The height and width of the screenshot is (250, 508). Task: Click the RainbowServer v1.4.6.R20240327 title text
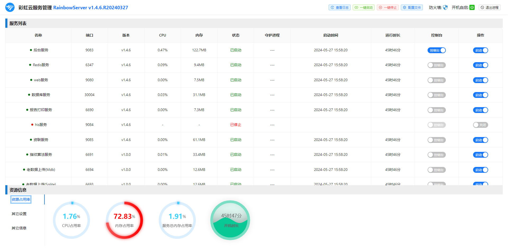(x=91, y=8)
